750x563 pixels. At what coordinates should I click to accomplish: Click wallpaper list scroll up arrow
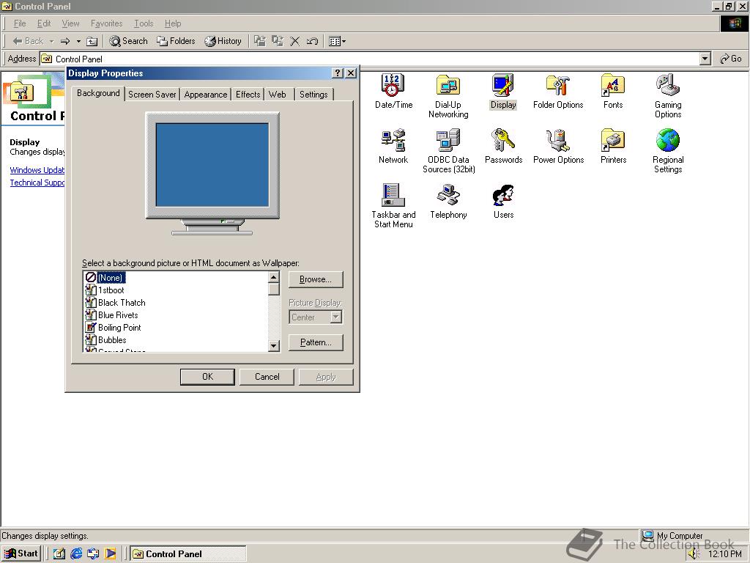pos(274,278)
